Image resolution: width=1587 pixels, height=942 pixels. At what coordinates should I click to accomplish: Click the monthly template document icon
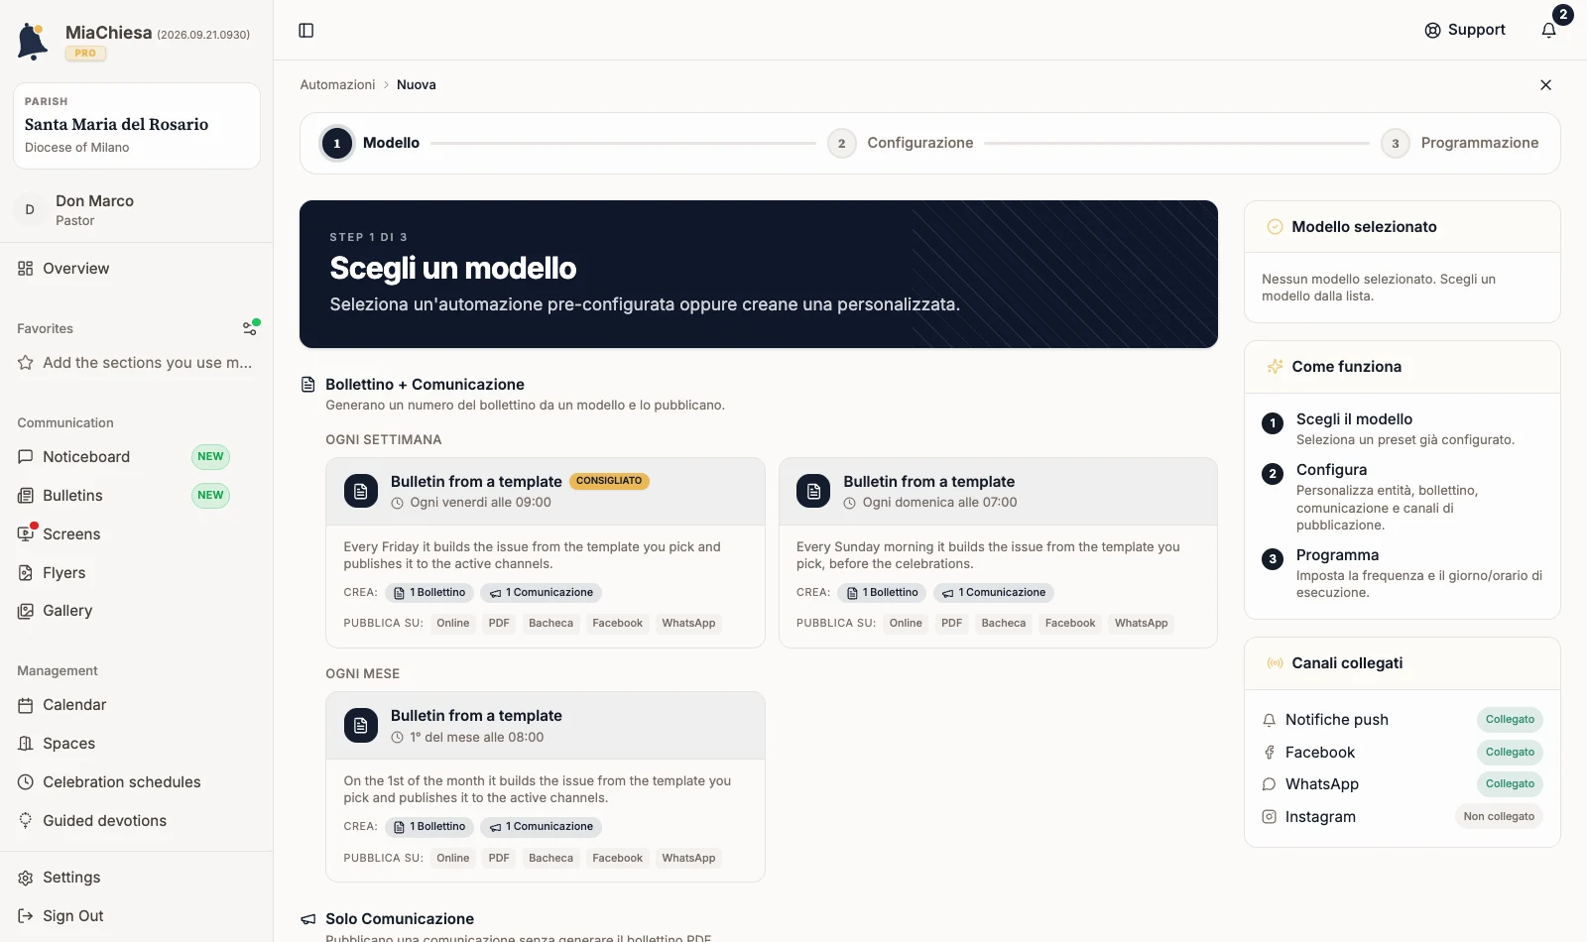click(361, 726)
